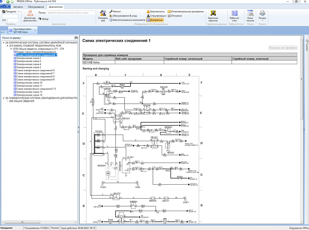
Task: Click the binoculars tree search icon
Action: tap(76, 38)
